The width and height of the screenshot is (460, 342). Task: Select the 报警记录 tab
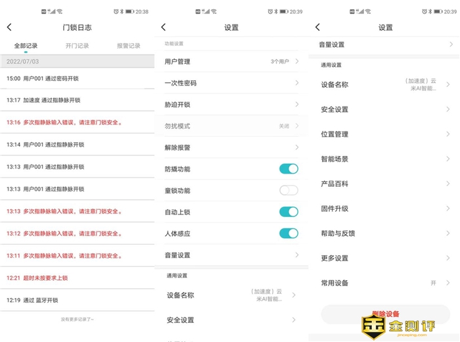point(129,46)
